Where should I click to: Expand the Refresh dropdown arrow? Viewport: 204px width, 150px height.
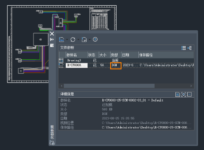[78, 40]
